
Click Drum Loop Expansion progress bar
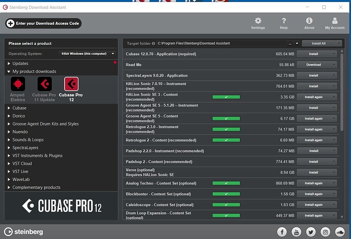coord(226,216)
